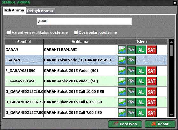
Task: Select the FGARAN symbol row
Action: point(86,60)
